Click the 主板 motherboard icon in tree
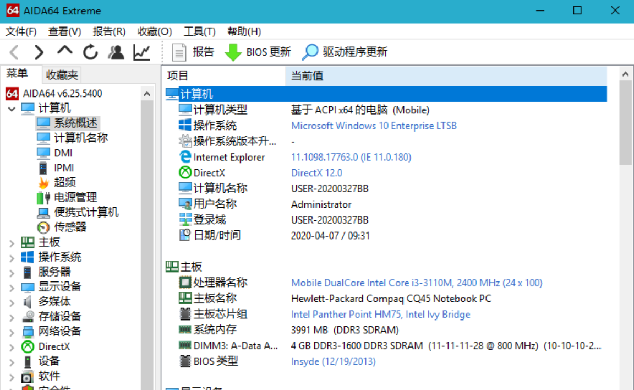Image resolution: width=634 pixels, height=390 pixels. [28, 242]
